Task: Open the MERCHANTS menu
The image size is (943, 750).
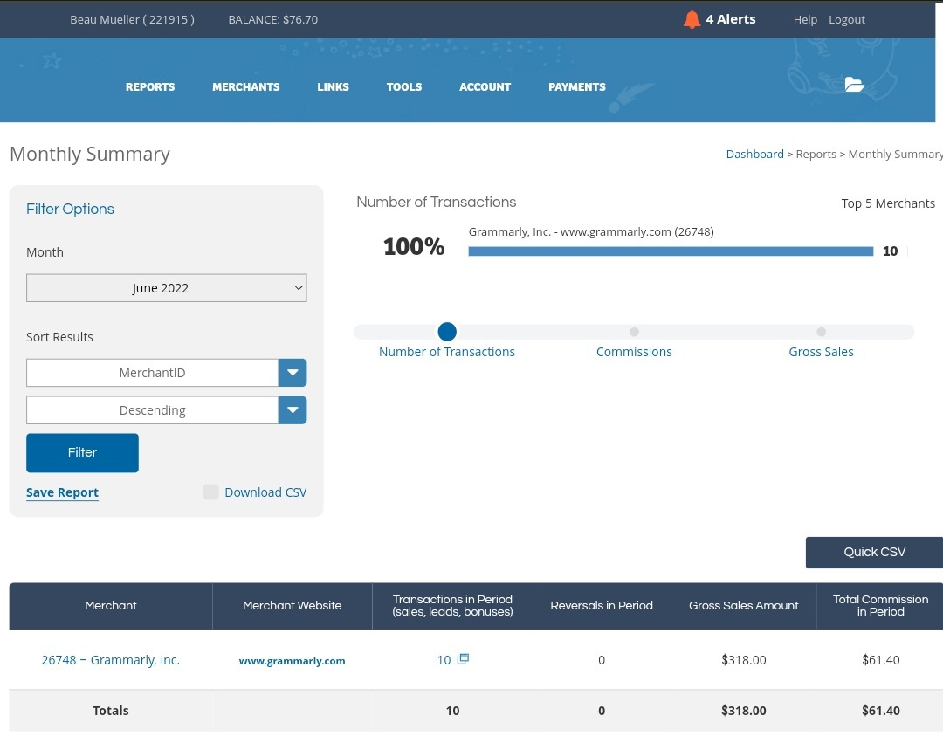Action: (246, 87)
